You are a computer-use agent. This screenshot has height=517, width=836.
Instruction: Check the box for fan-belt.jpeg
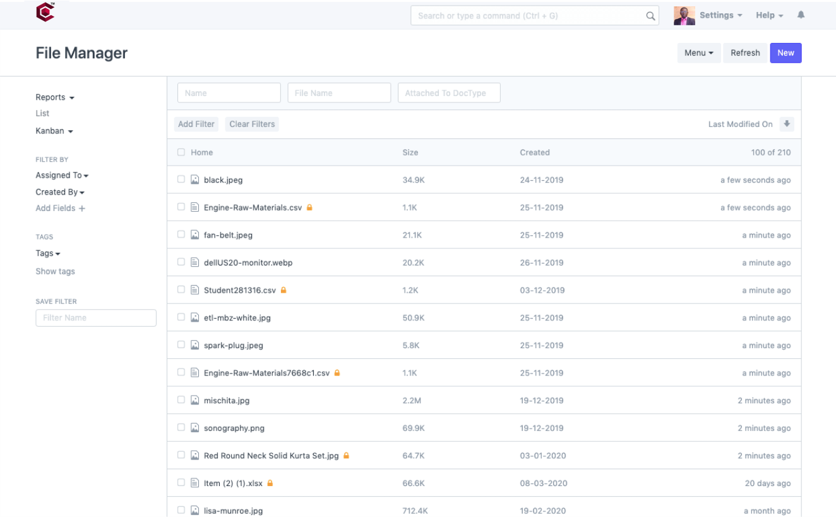[x=181, y=234]
